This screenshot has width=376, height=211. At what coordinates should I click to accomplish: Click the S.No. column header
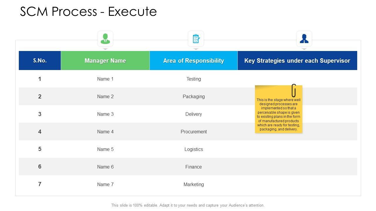coord(40,61)
